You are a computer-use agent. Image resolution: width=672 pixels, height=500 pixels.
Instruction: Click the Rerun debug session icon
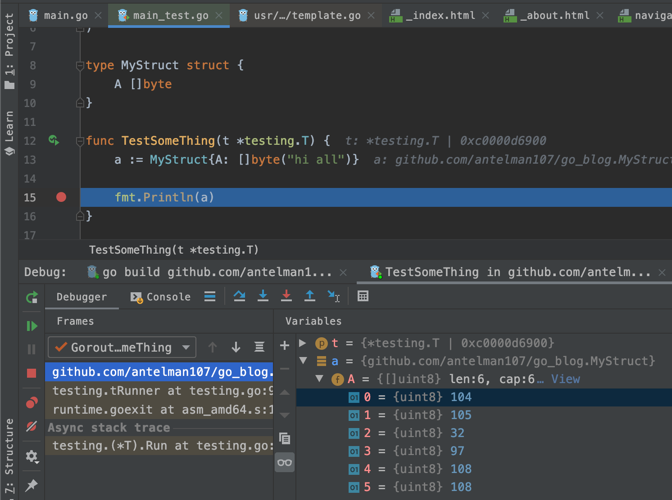point(32,297)
